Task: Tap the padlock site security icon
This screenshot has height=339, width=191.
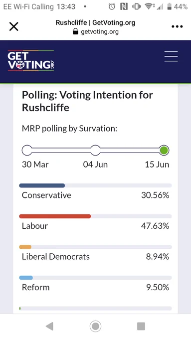Action: click(75, 32)
